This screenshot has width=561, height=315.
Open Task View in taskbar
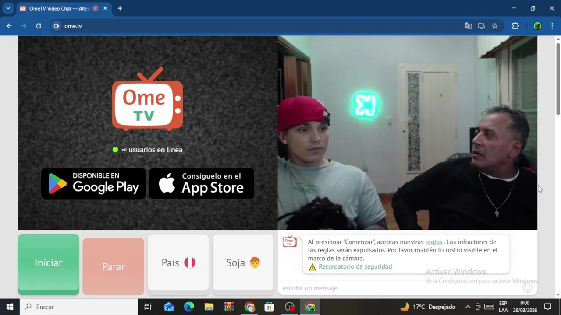pos(148,307)
